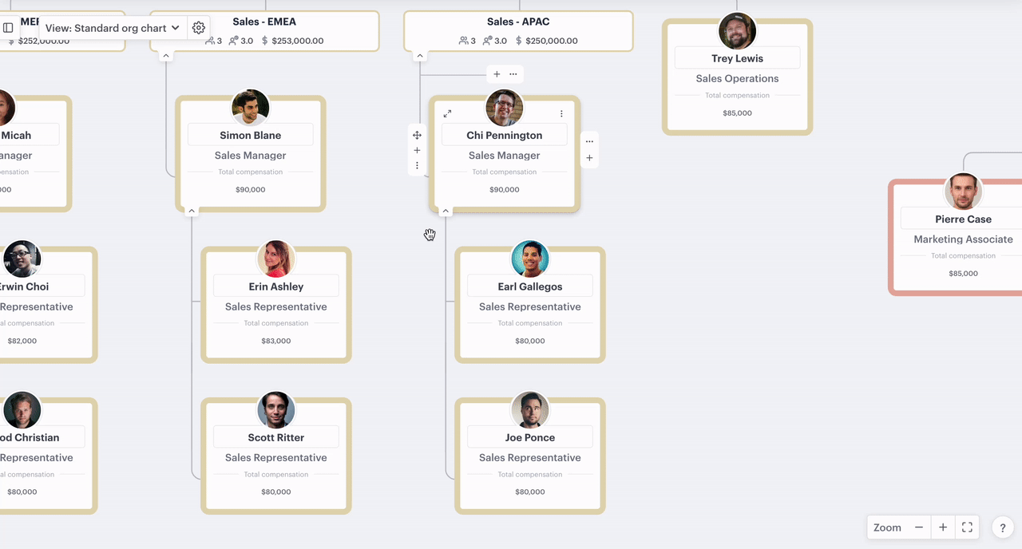Open vertical dots menu inside Chi Pennington's card
1022x549 pixels.
click(x=561, y=114)
